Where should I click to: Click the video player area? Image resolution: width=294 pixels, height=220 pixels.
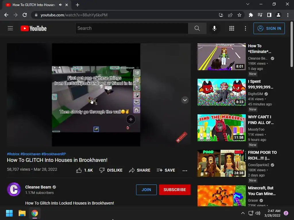click(x=99, y=95)
